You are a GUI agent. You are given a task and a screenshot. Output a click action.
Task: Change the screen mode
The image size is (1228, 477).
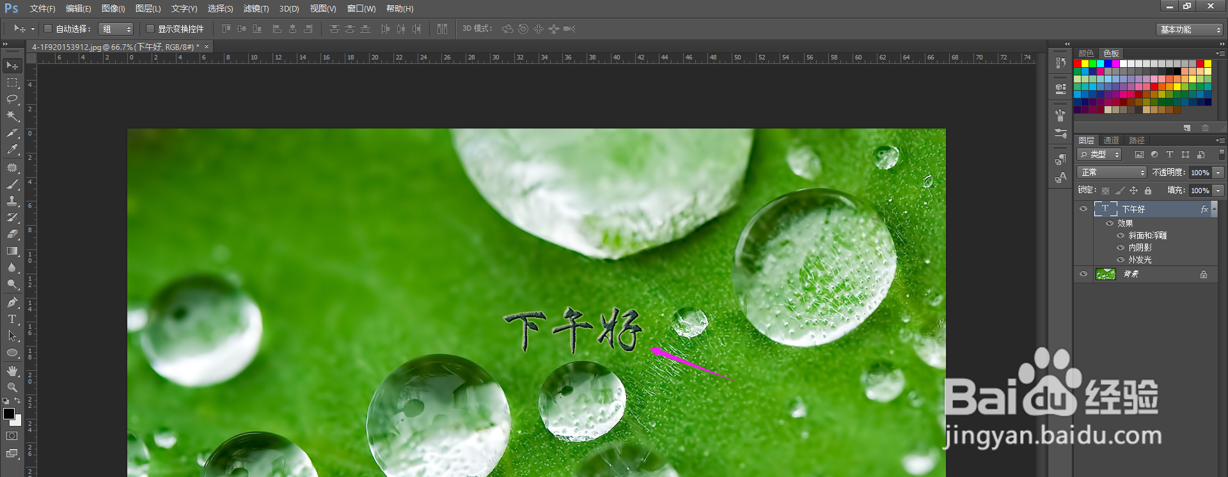12,453
